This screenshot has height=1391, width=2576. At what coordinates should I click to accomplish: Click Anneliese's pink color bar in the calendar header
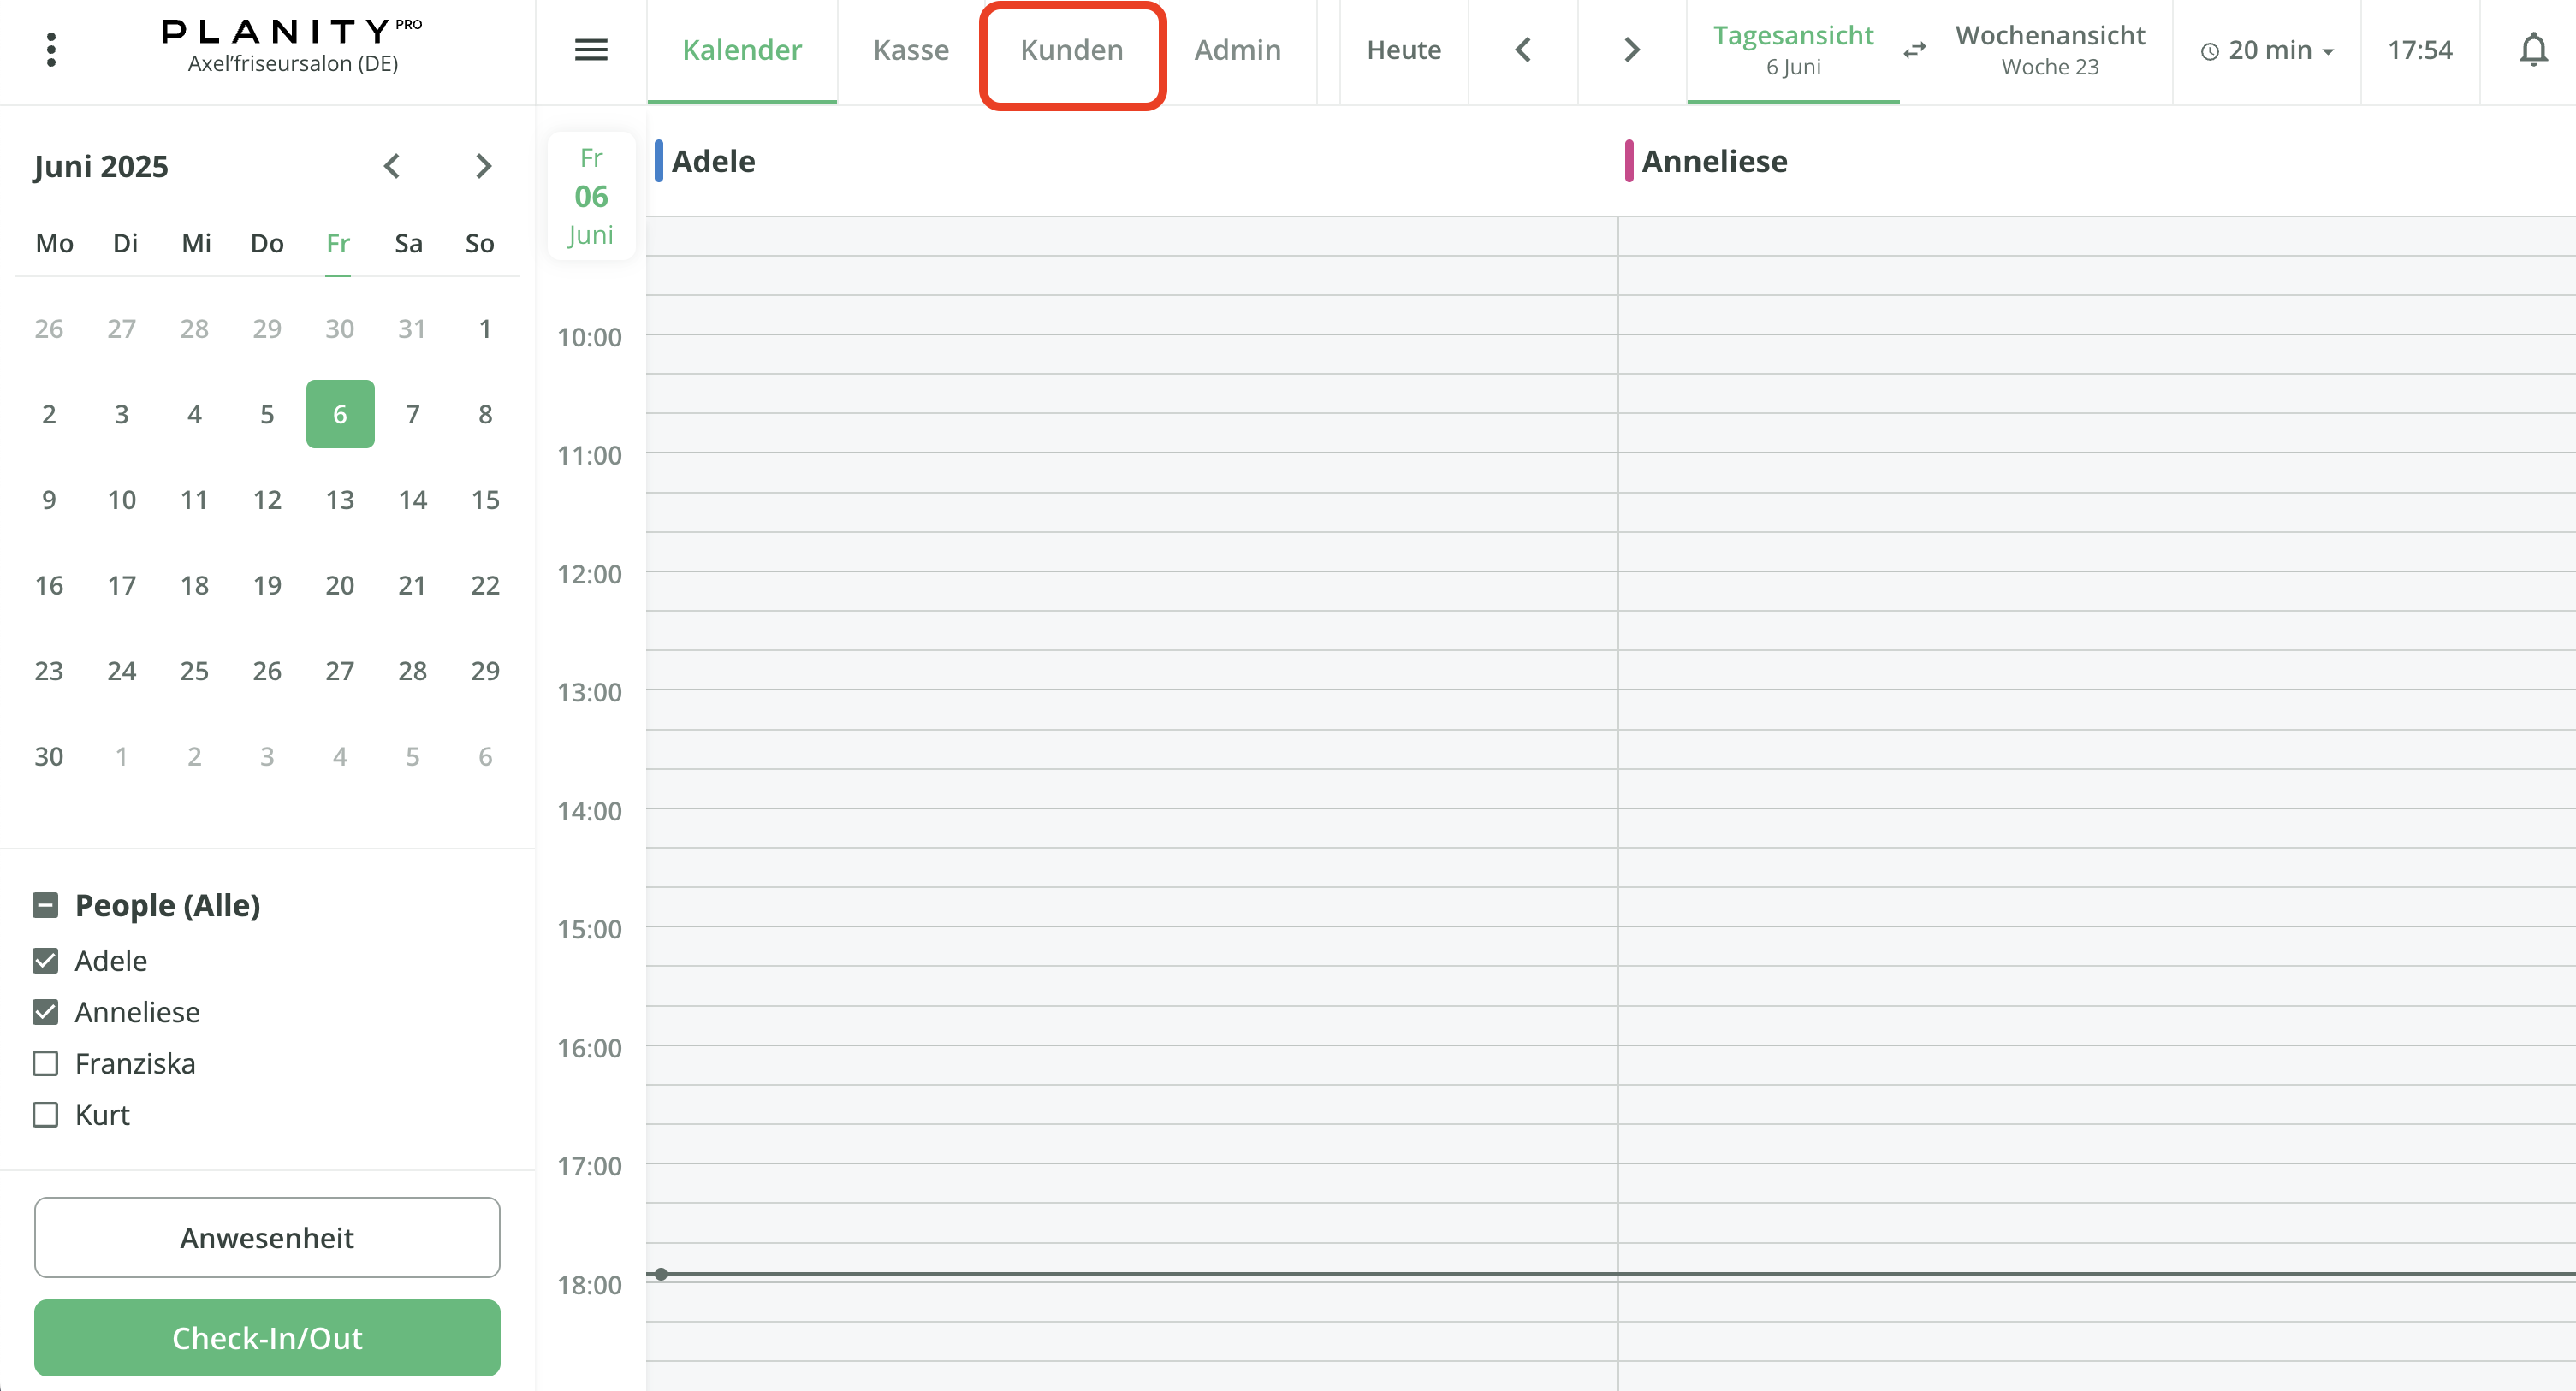1630,161
